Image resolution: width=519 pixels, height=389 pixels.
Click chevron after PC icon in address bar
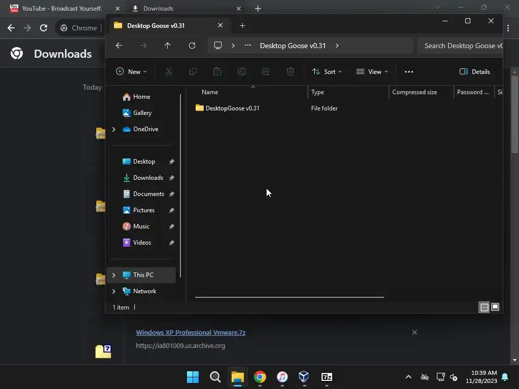233,45
